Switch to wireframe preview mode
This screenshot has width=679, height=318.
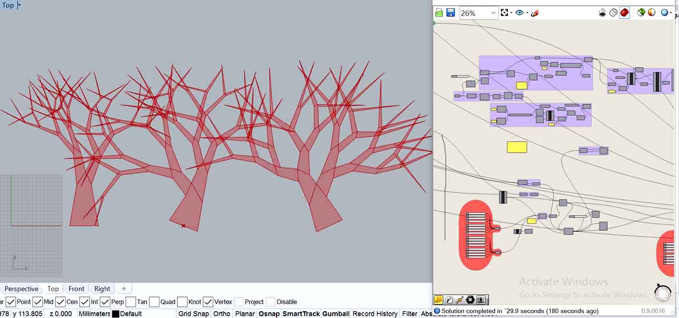click(x=613, y=13)
